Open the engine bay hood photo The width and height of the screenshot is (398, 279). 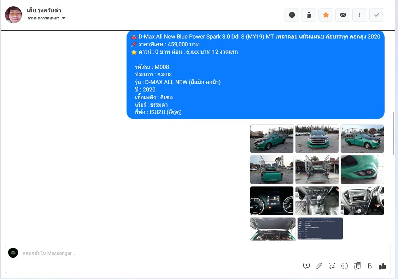point(273,229)
